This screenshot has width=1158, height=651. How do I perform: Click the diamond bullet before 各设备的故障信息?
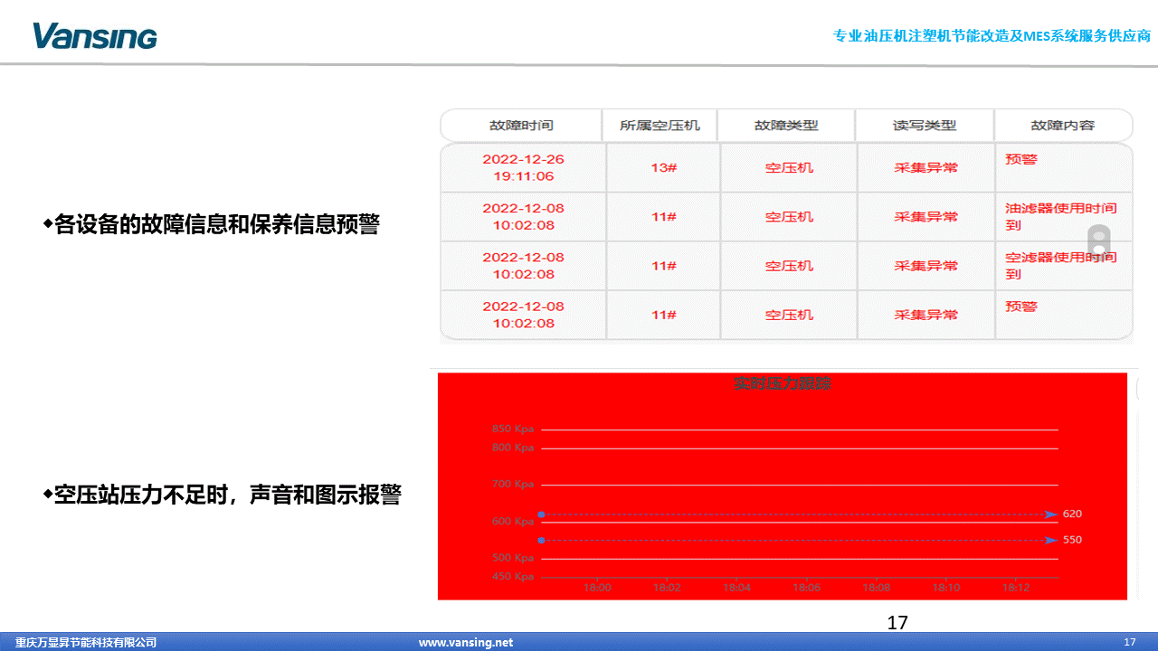coord(48,223)
